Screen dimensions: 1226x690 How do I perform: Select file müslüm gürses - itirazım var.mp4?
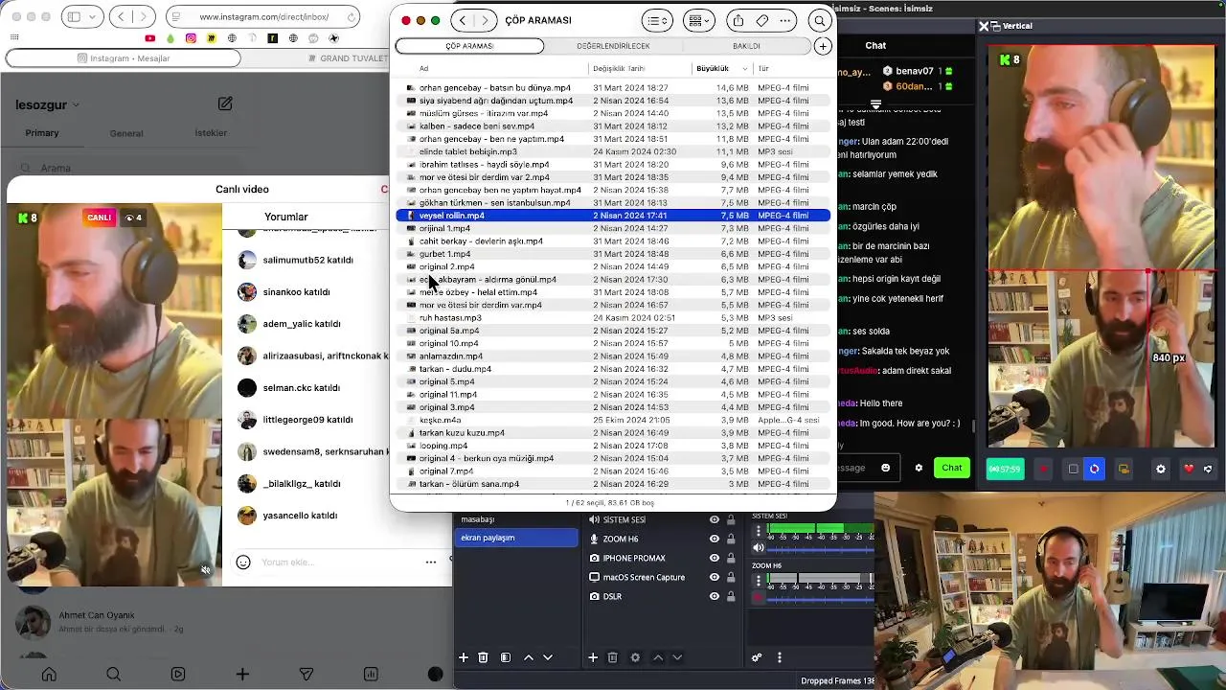point(613,113)
